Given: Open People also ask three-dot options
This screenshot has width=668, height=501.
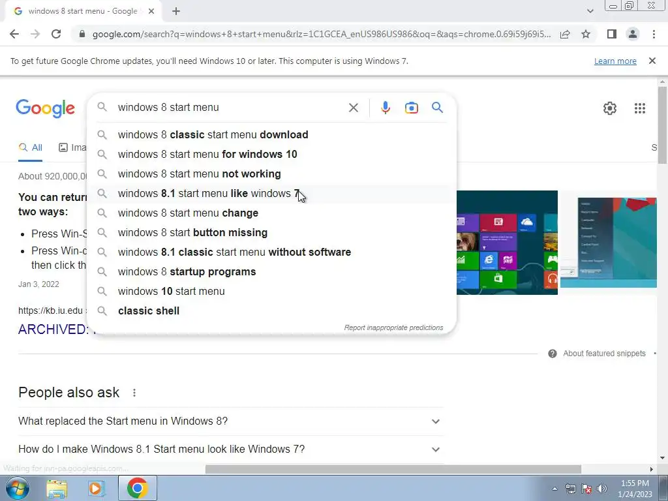Looking at the screenshot, I should (134, 393).
